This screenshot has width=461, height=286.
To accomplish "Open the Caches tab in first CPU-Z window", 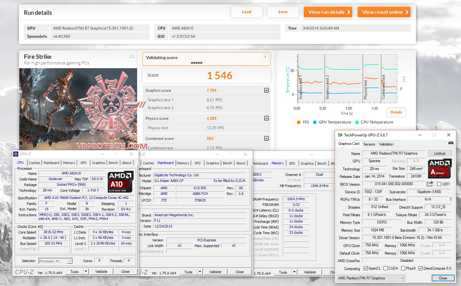I will tap(34, 163).
